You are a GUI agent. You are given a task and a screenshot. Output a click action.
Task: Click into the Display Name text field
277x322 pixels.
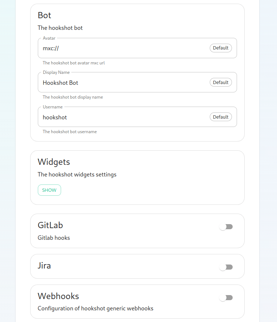click(x=124, y=83)
